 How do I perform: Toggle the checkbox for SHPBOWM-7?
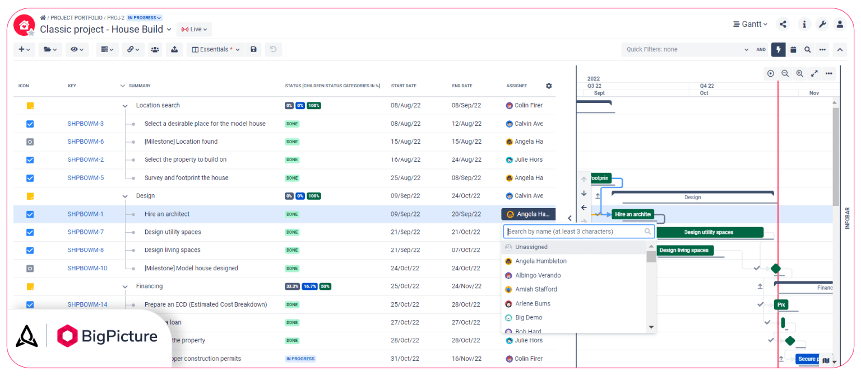(x=30, y=232)
